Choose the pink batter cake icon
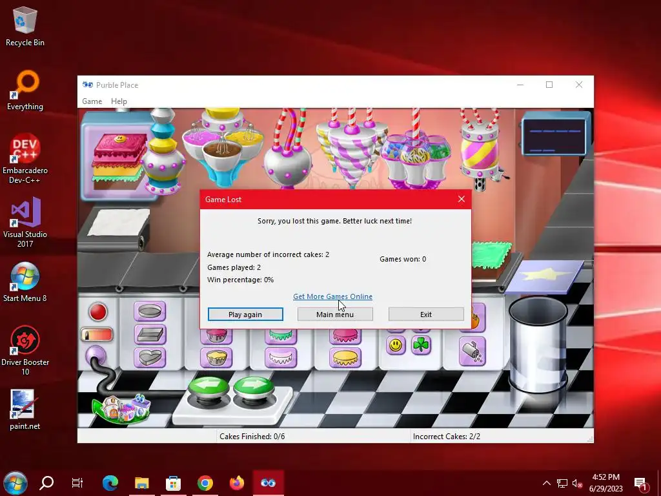Viewport: 661px width, 496px height. (x=217, y=336)
